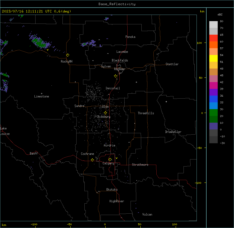Click the dBZ legend heading
Screen dimensions: 234x228
(x=220, y=15)
